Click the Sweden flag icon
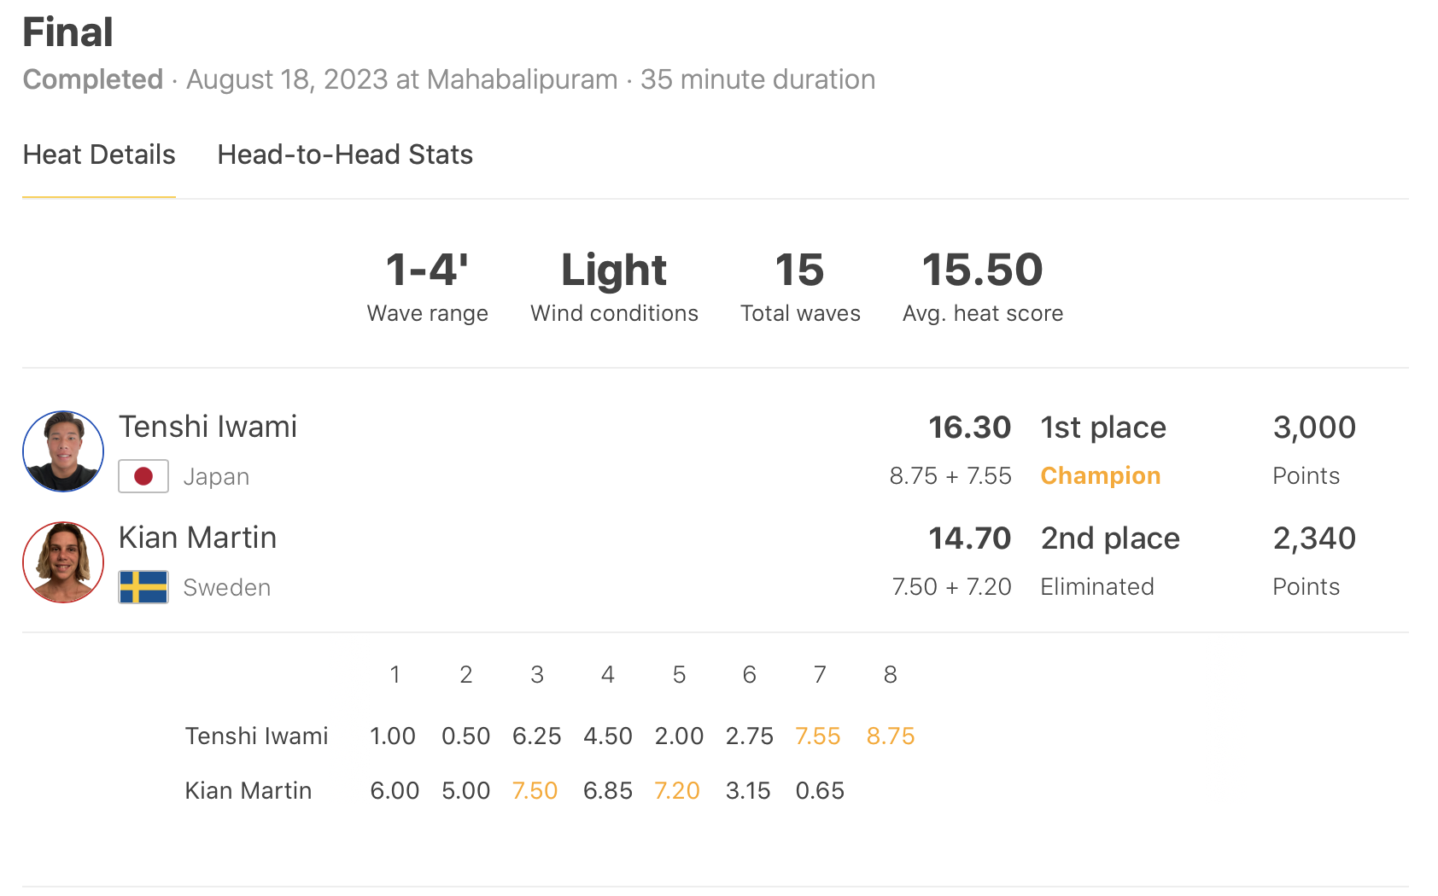Screen dimensions: 1438x896 pos(143,587)
